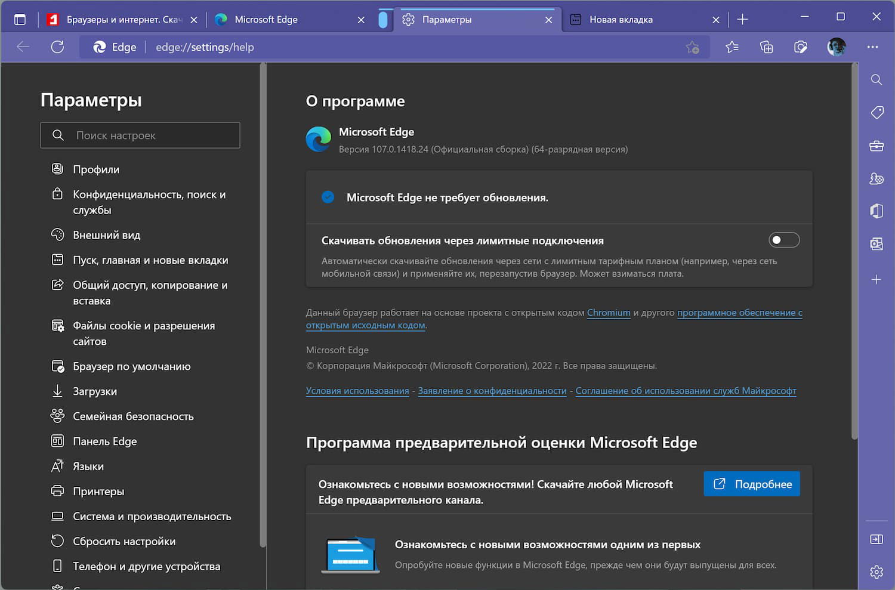Open Outlook in the Edge sidebar
This screenshot has height=590, width=895.
(x=877, y=244)
